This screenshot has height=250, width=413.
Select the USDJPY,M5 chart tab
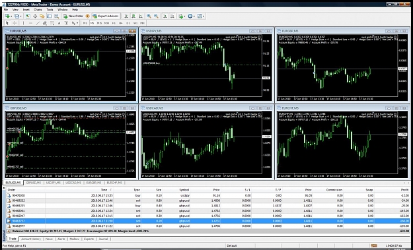click(54, 183)
